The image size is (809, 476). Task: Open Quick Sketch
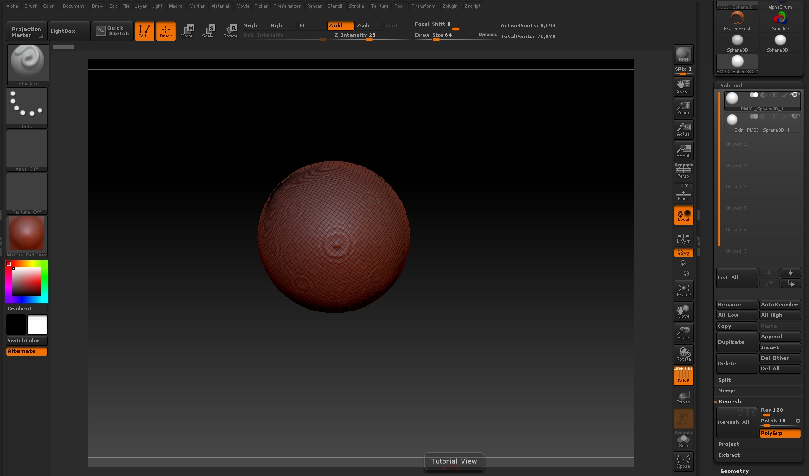coord(113,31)
